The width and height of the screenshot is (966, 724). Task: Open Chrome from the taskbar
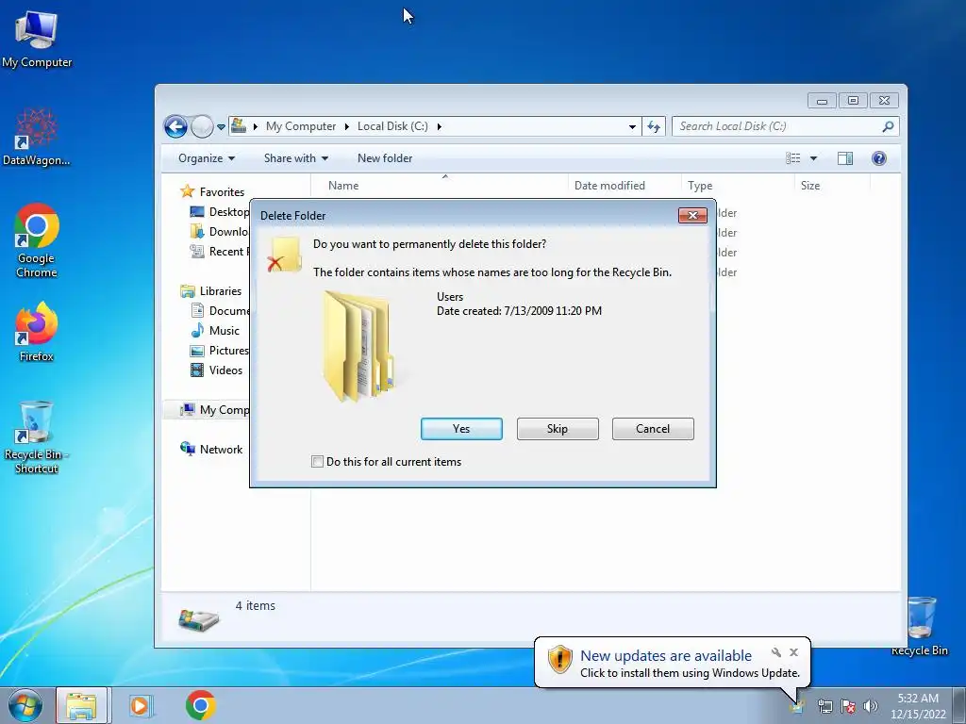[x=201, y=705]
